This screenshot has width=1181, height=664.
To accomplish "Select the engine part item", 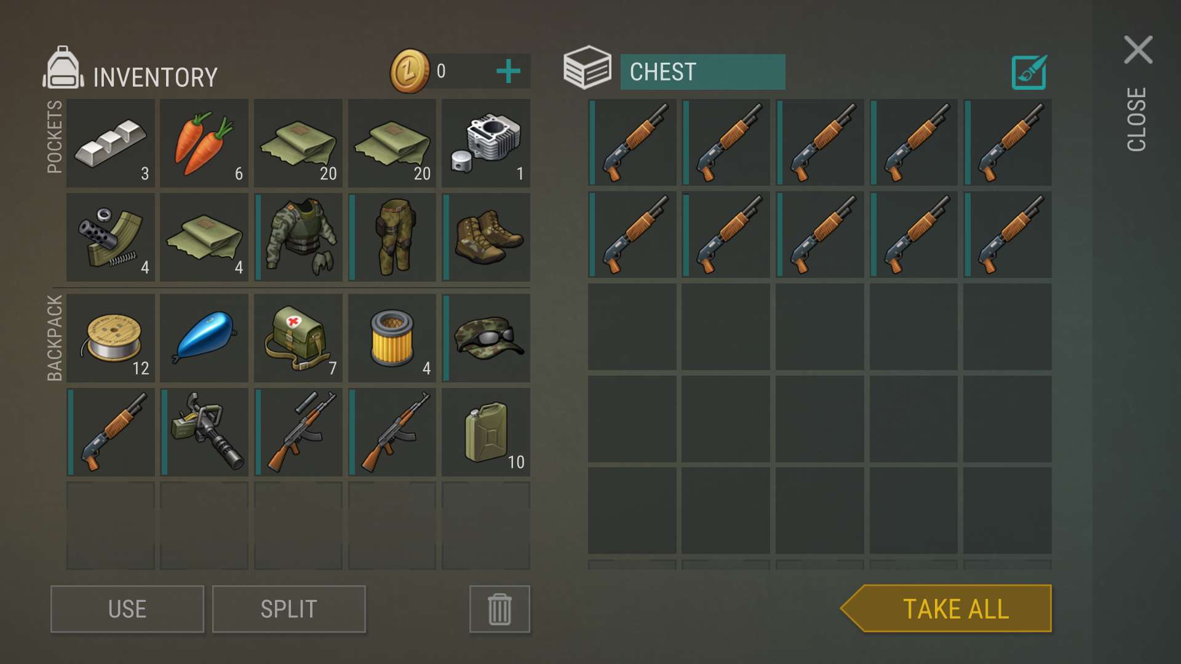I will tap(486, 143).
